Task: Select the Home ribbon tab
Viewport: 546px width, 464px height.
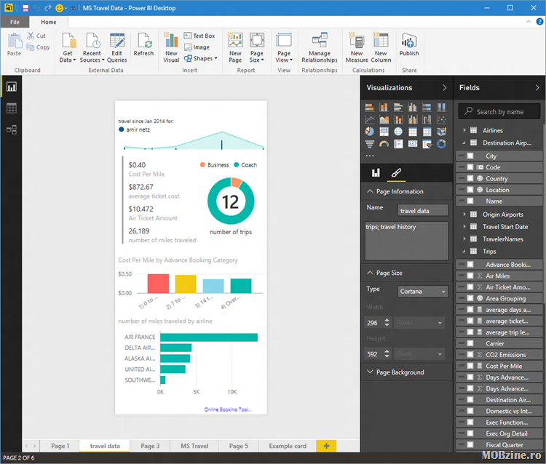Action: (48, 22)
